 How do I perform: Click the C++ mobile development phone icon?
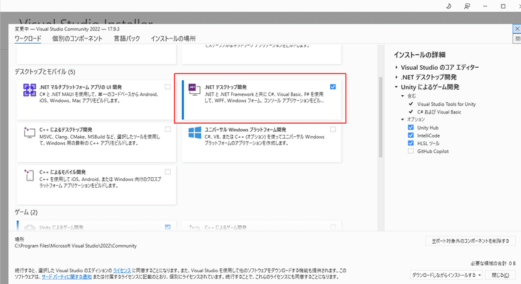pyautogui.click(x=29, y=175)
